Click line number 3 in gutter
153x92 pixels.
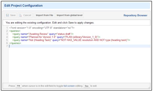(7, 34)
